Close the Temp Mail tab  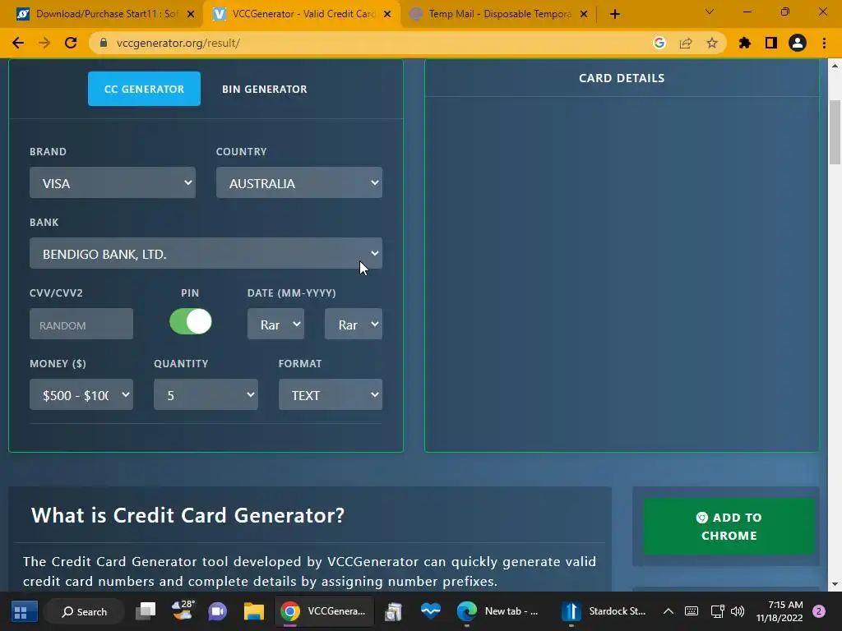click(x=584, y=14)
